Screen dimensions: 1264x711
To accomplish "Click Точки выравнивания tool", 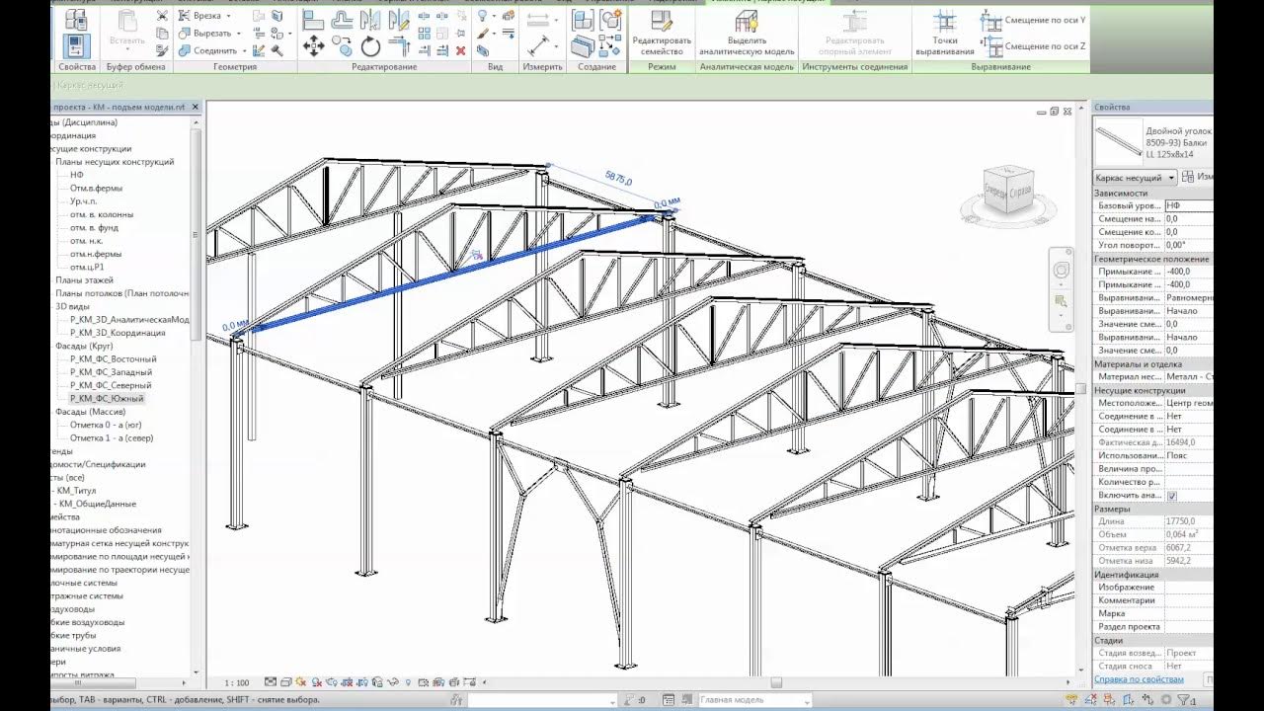I will [x=945, y=34].
